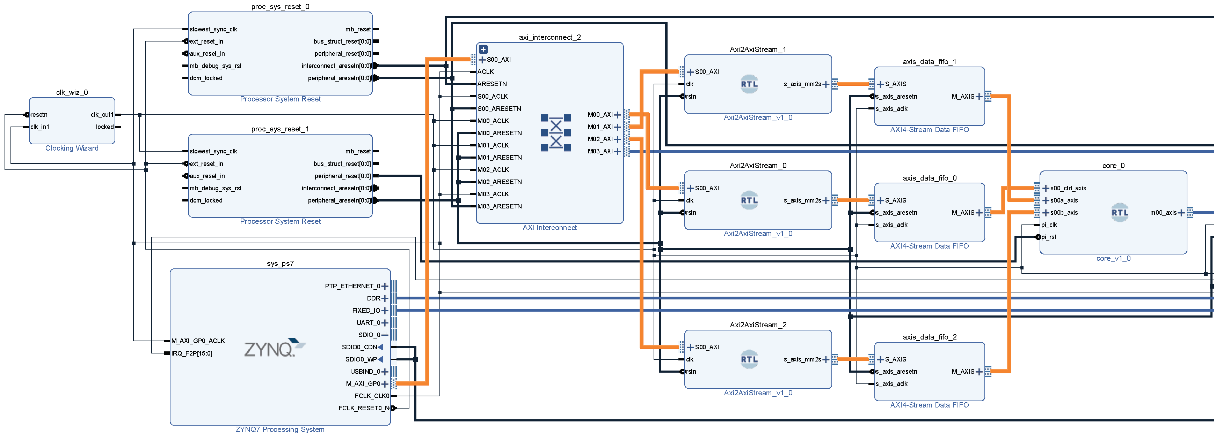The width and height of the screenshot is (1223, 442).
Task: Click the RTL icon in core_0 block
Action: pos(1120,213)
